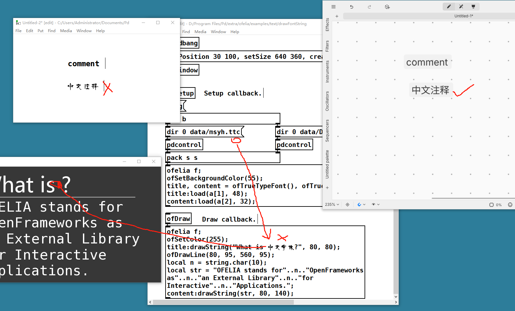The image size is (515, 311).
Task: Click the center view target icon
Action: 348,205
